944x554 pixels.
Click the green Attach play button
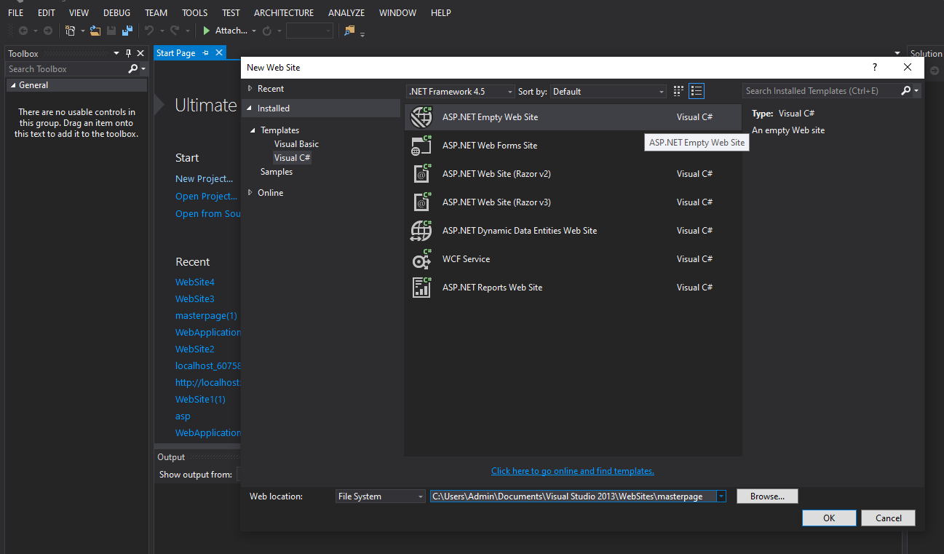[207, 31]
